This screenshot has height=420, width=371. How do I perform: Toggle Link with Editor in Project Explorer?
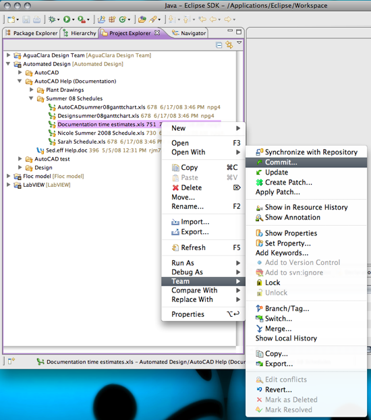[x=229, y=44]
